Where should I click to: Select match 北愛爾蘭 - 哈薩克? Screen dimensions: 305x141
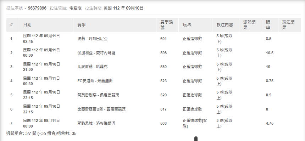[x=93, y=67]
